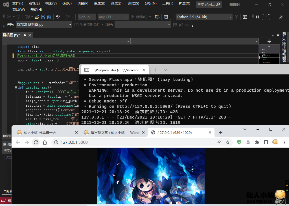Open the editor tab list dropdown arrow
This screenshot has width=289, height=206.
(273, 35)
